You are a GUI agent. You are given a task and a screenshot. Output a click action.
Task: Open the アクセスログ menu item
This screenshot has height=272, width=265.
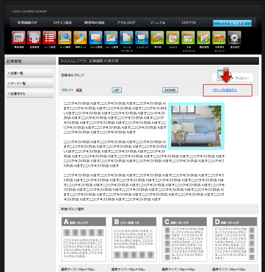point(127,23)
